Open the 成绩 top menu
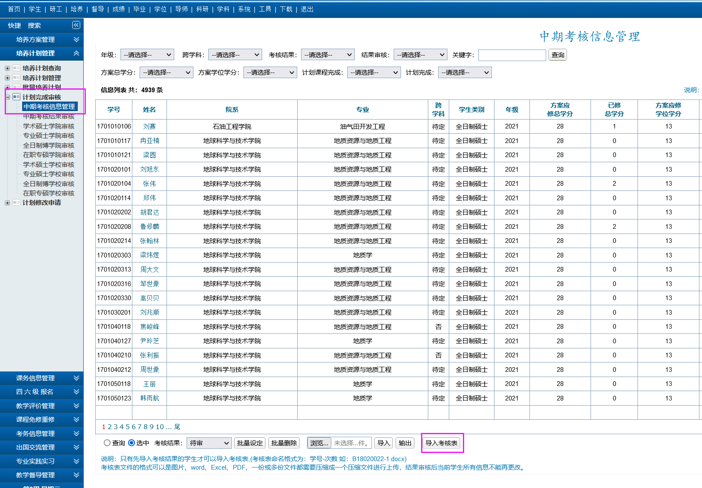The image size is (702, 488). coord(118,9)
